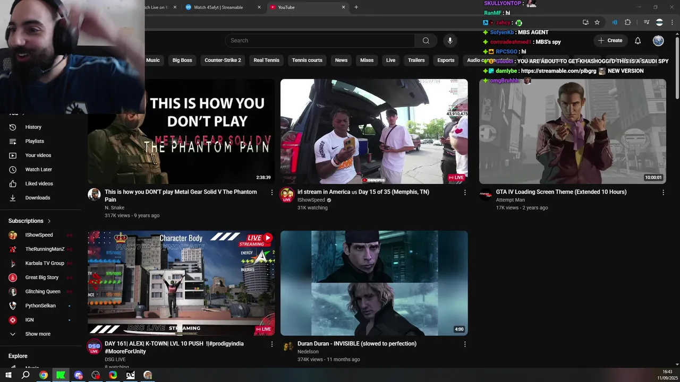Open the GTA IV Loading Screen Theme title

tap(561, 192)
